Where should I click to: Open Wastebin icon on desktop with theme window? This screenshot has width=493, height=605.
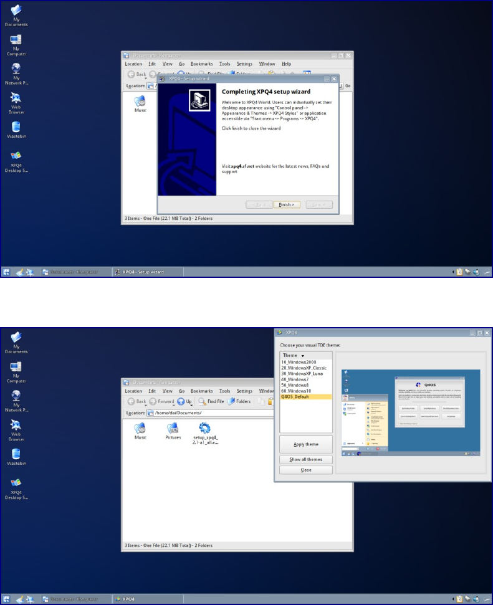(x=16, y=457)
